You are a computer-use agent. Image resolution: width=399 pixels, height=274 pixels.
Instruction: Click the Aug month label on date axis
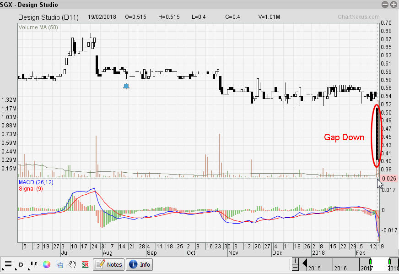point(108,252)
